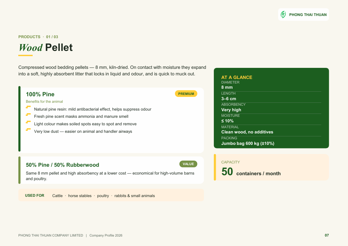Select the PREMIUM badge
348x246 pixels.
(x=186, y=94)
